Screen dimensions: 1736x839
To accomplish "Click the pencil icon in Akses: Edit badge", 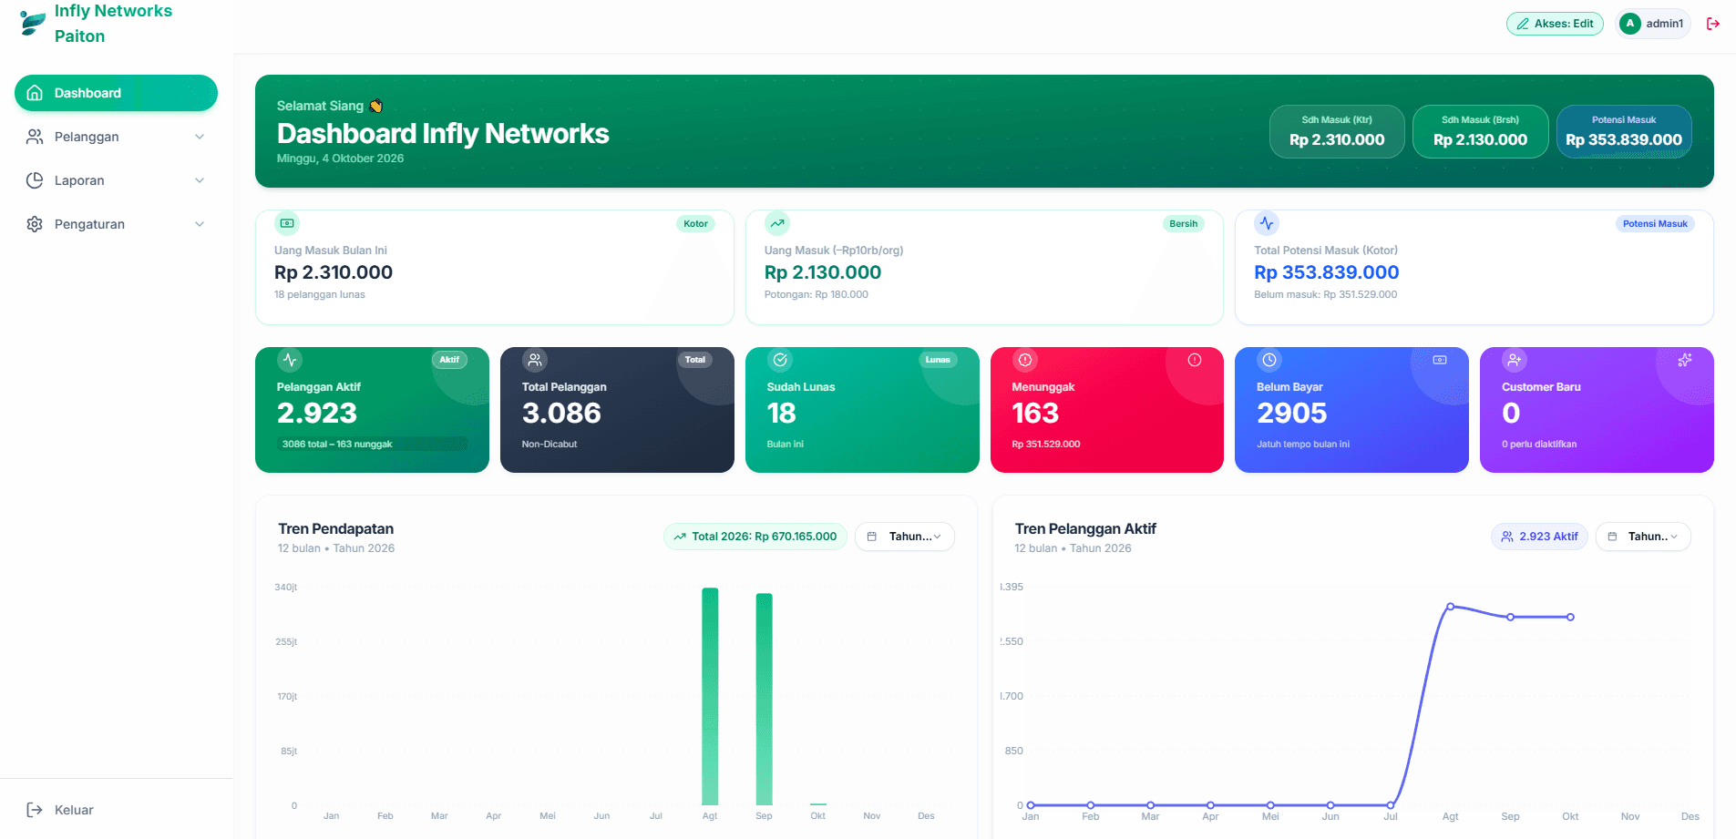I will point(1523,24).
